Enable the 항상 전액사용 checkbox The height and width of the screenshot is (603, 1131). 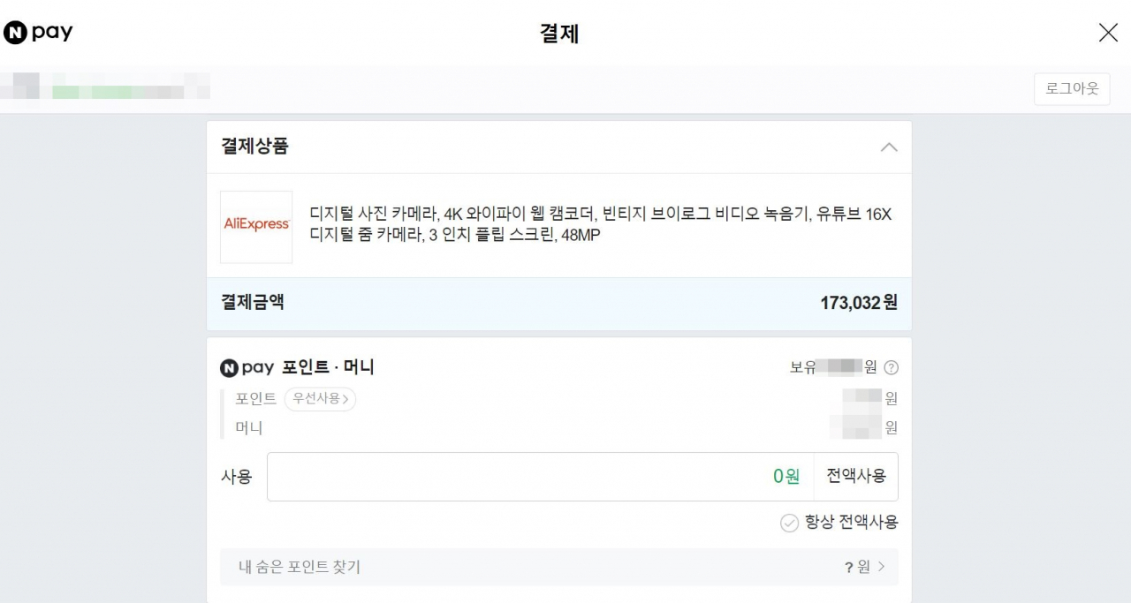(789, 523)
